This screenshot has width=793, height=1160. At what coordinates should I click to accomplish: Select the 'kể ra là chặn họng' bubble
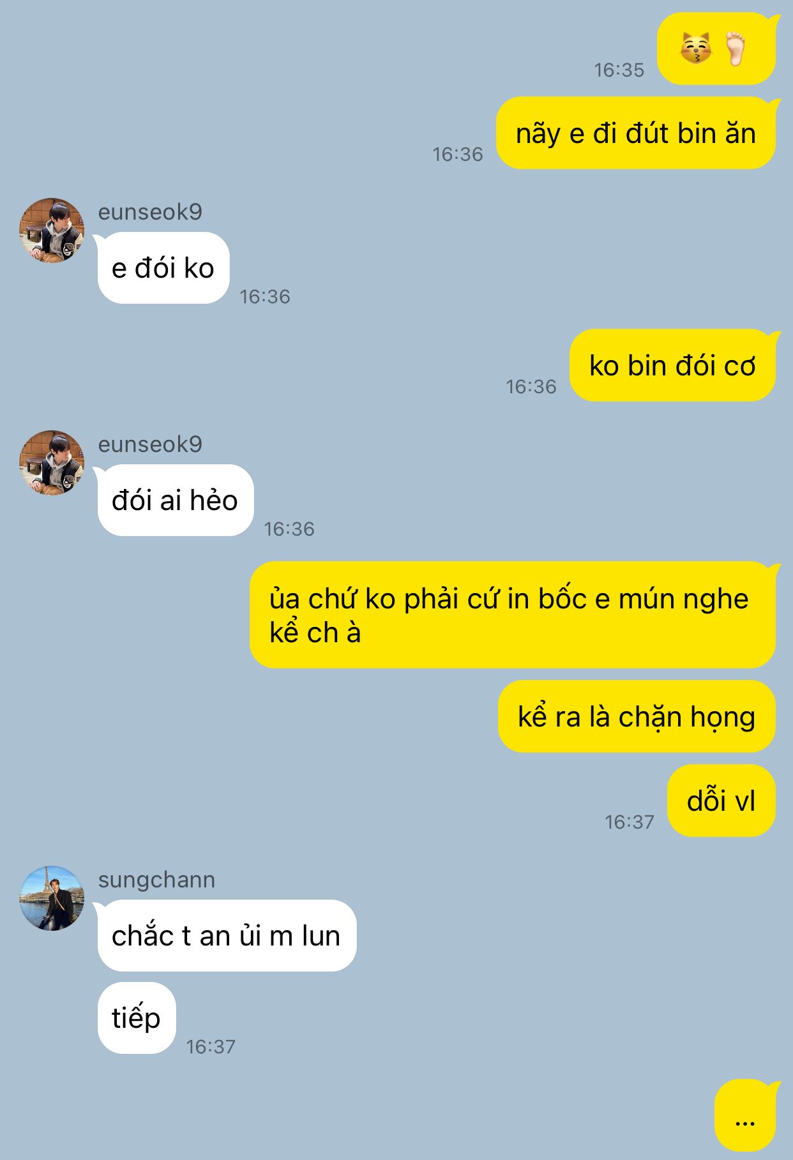[x=637, y=716]
